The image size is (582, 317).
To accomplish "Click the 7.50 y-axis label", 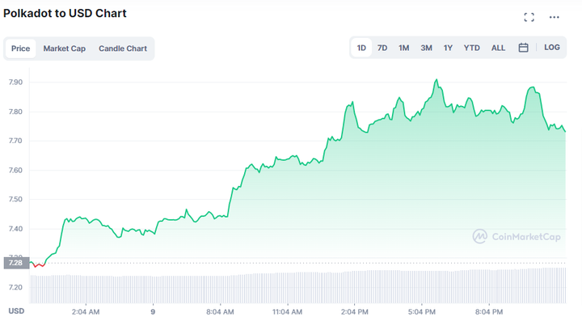I will click(15, 199).
